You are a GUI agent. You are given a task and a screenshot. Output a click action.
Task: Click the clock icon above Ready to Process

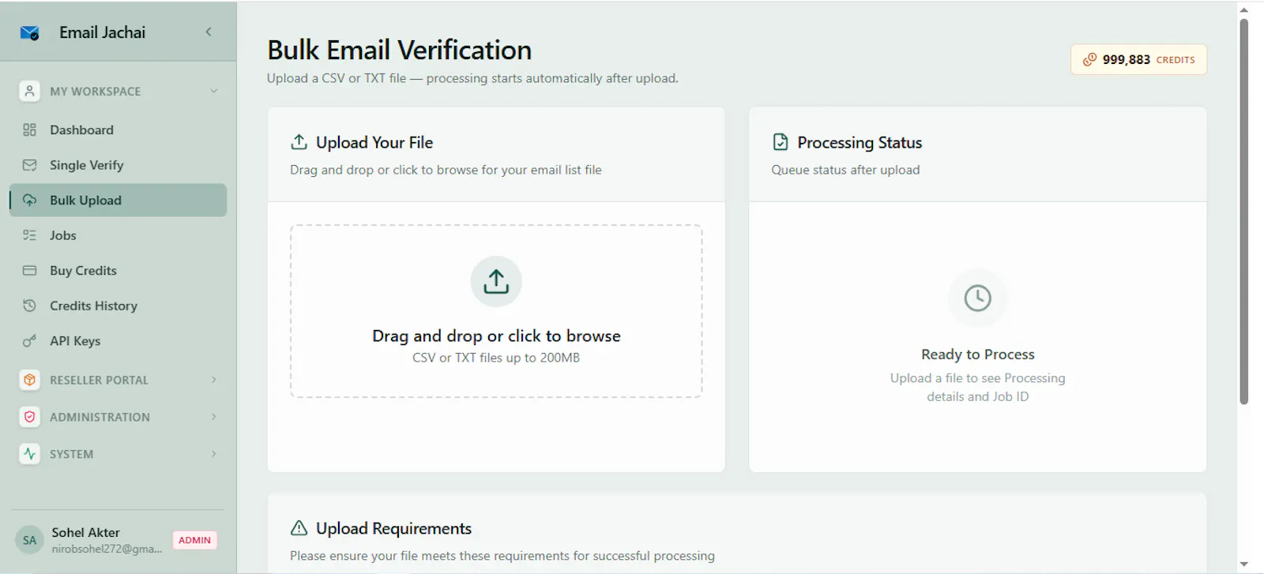pyautogui.click(x=977, y=298)
